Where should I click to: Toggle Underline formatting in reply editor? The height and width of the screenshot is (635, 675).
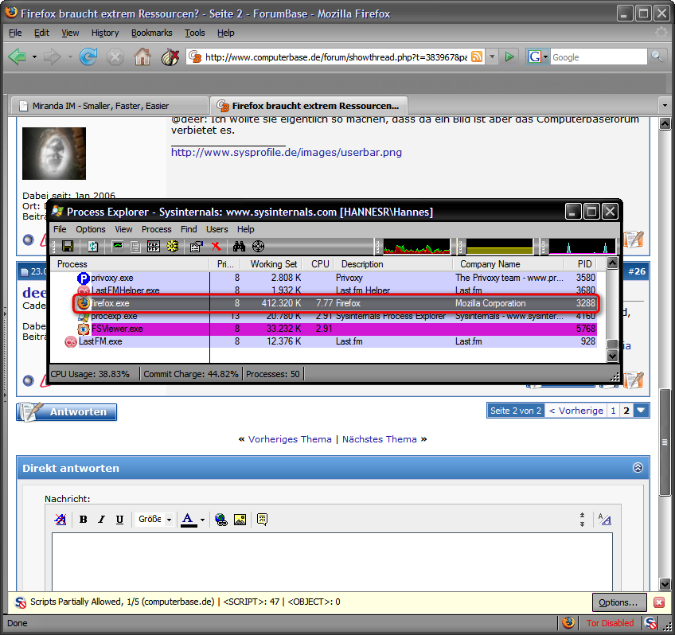click(119, 520)
